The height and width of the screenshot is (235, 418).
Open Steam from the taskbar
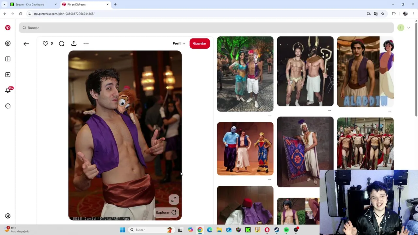[x=277, y=230]
